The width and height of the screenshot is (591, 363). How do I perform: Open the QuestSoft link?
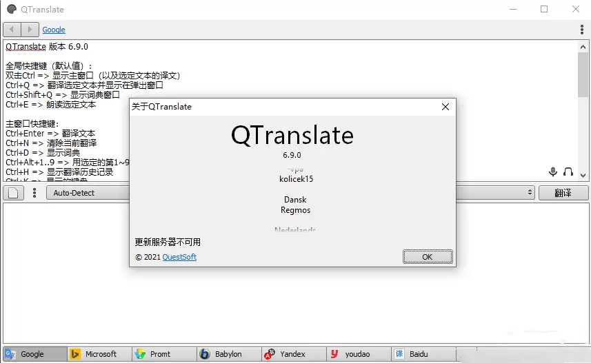179,257
